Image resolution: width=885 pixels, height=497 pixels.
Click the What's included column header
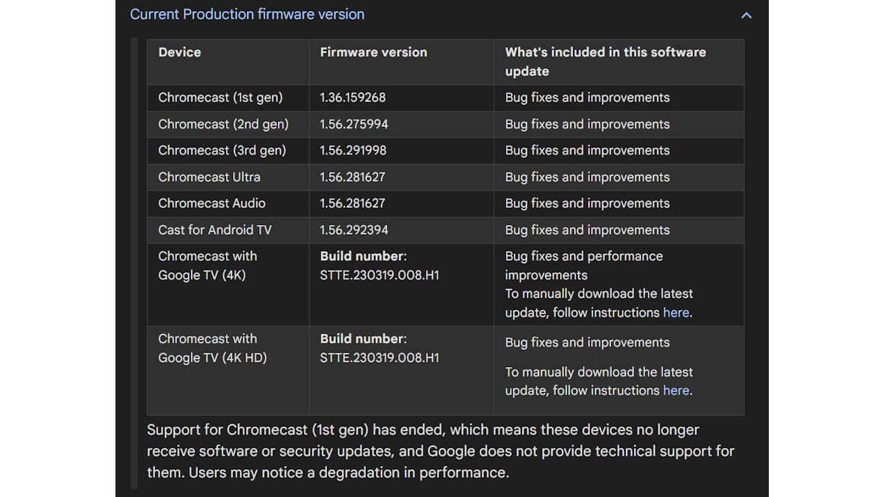[605, 61]
